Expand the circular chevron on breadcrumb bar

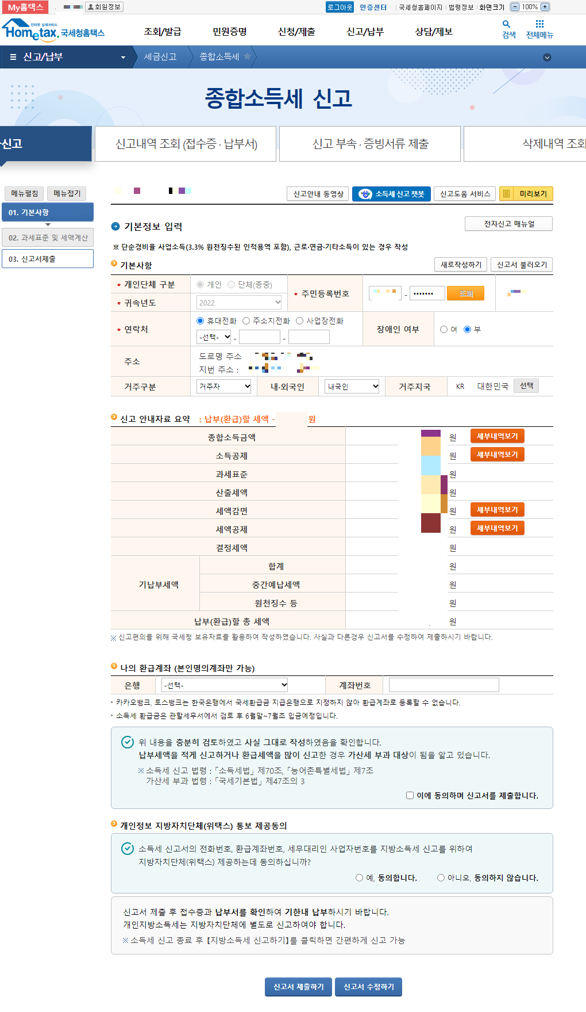[x=547, y=57]
